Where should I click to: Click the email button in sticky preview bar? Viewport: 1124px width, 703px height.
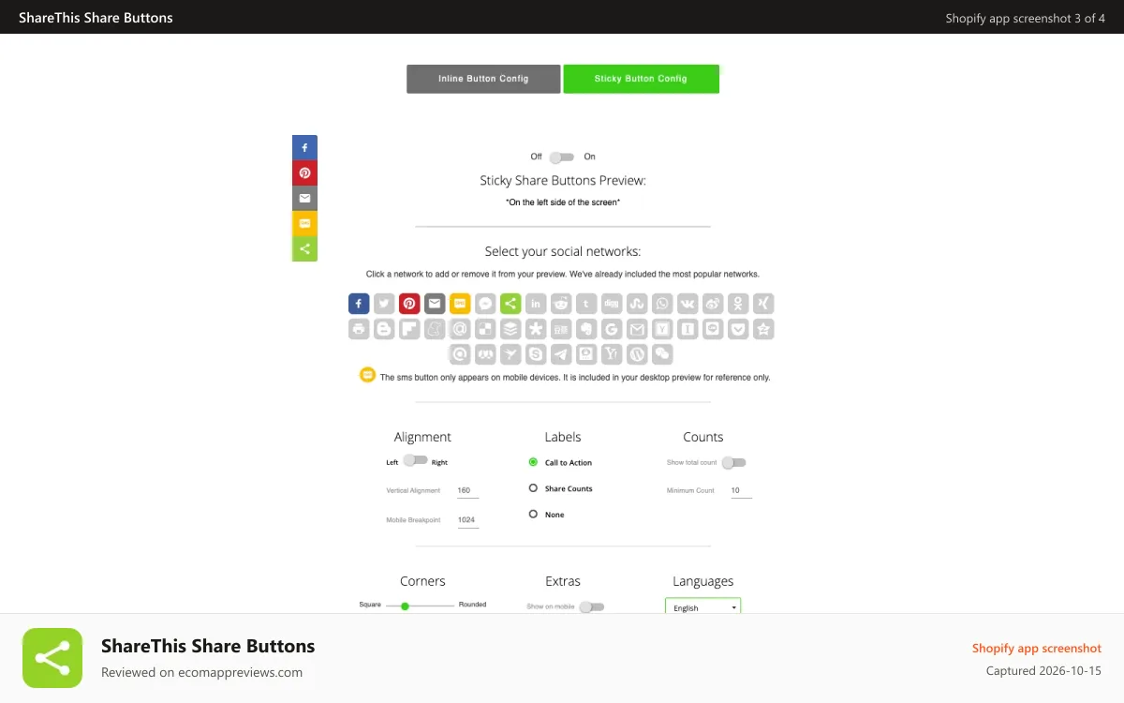point(304,198)
